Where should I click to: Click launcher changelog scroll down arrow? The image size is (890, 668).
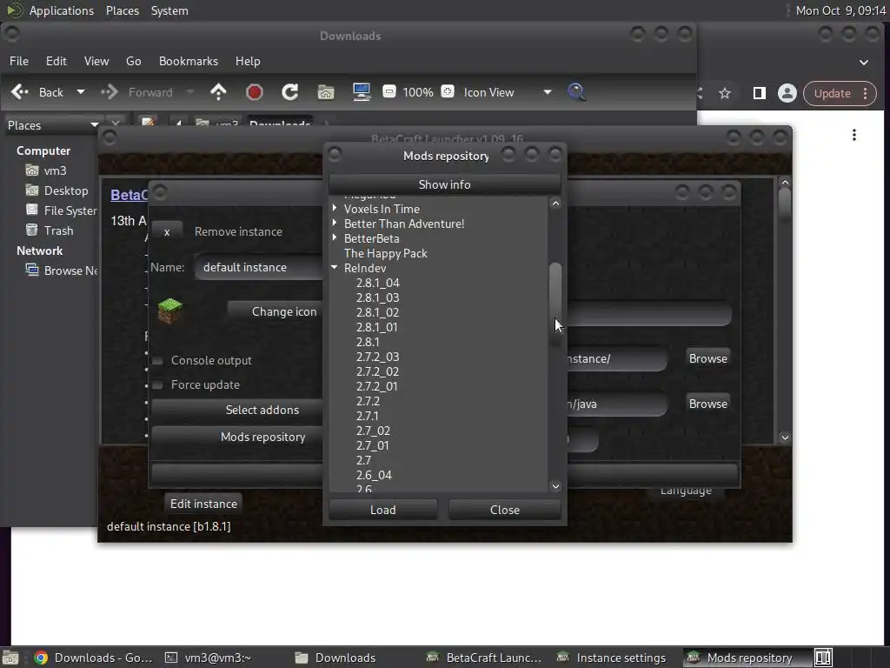785,438
